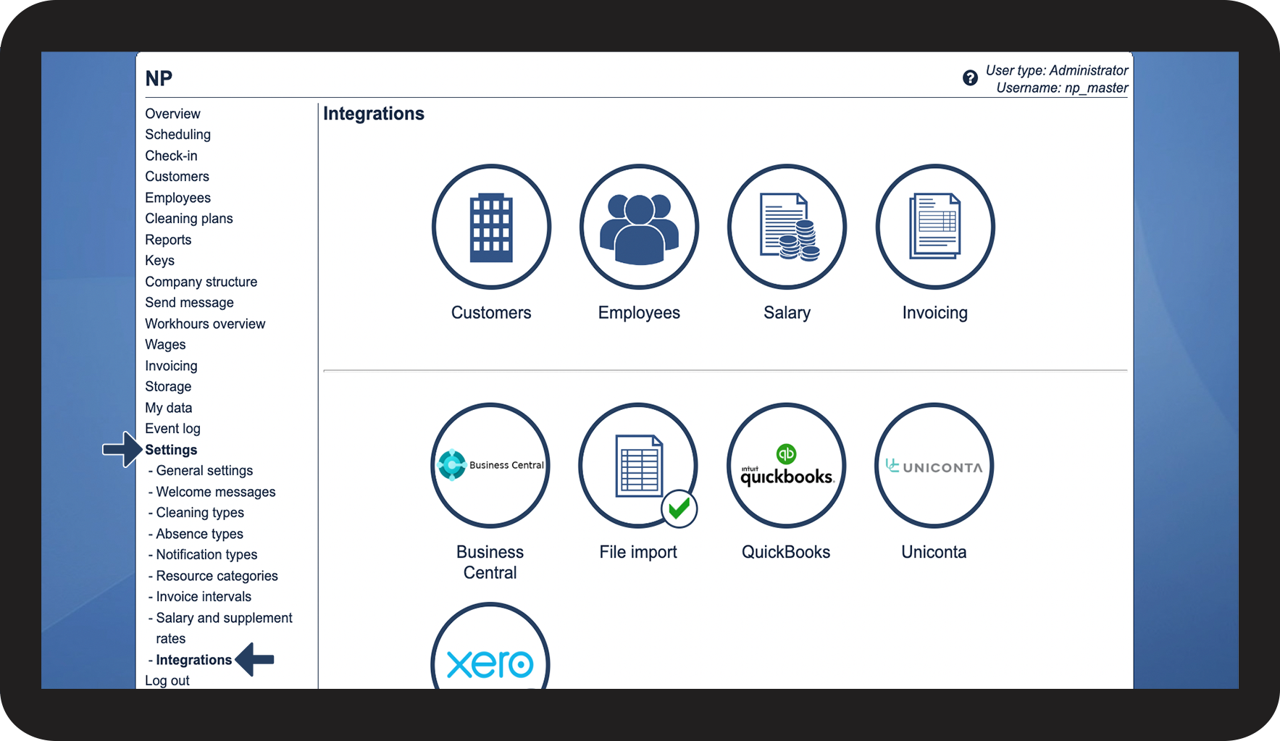The height and width of the screenshot is (741, 1280).
Task: Open Notification types settings
Action: [x=206, y=555]
